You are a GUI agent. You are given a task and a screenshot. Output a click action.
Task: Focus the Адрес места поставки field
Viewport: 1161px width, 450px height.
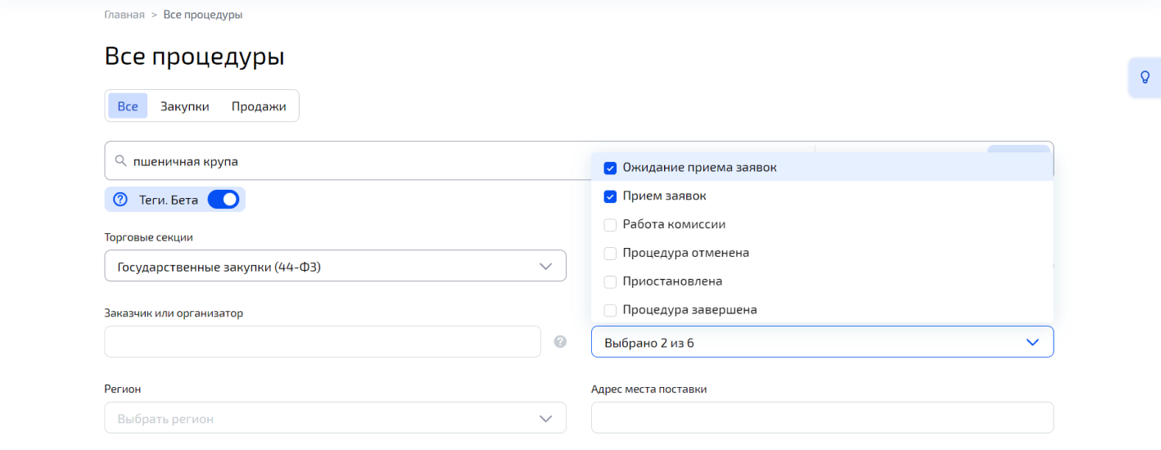click(822, 418)
